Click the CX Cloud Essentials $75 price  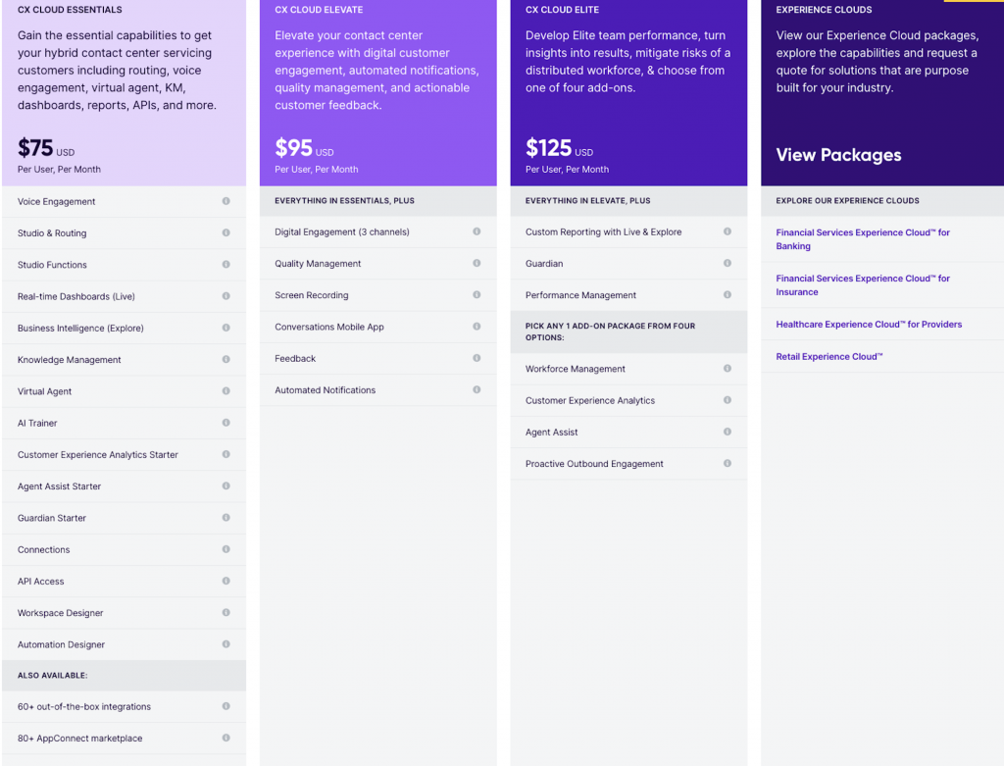(x=36, y=148)
